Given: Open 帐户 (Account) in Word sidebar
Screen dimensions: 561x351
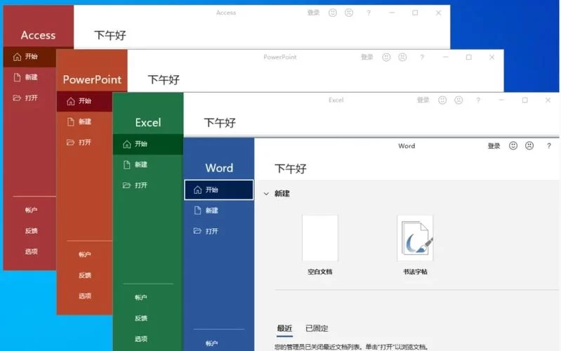Looking at the screenshot, I should [x=212, y=343].
